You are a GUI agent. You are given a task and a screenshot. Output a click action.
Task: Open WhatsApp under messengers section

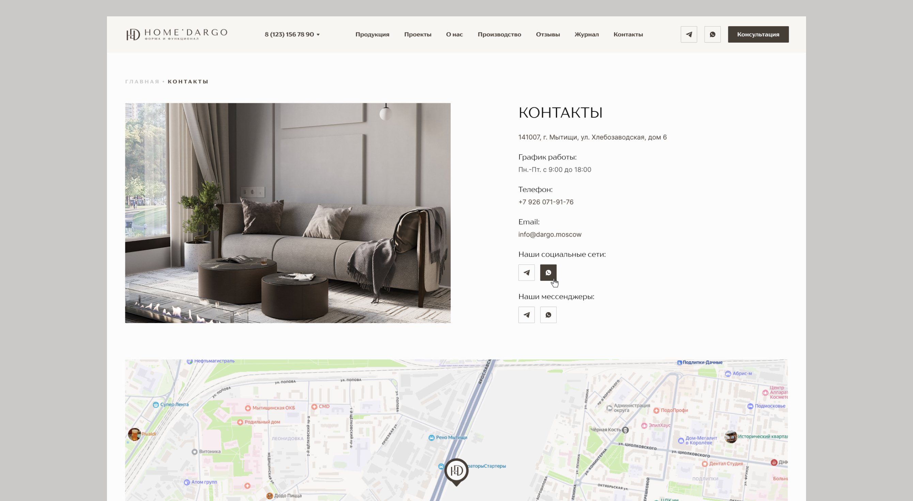(x=548, y=315)
